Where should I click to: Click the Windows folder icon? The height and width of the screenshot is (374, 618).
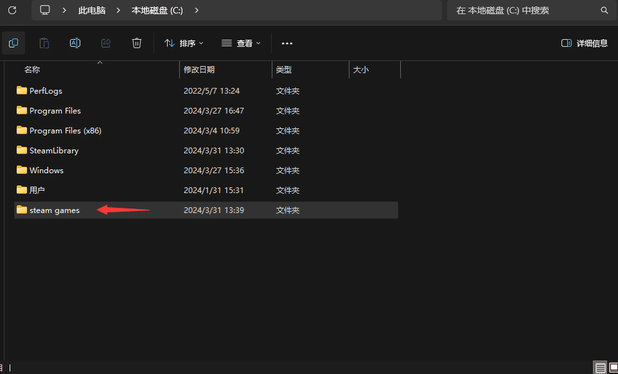[x=22, y=170]
